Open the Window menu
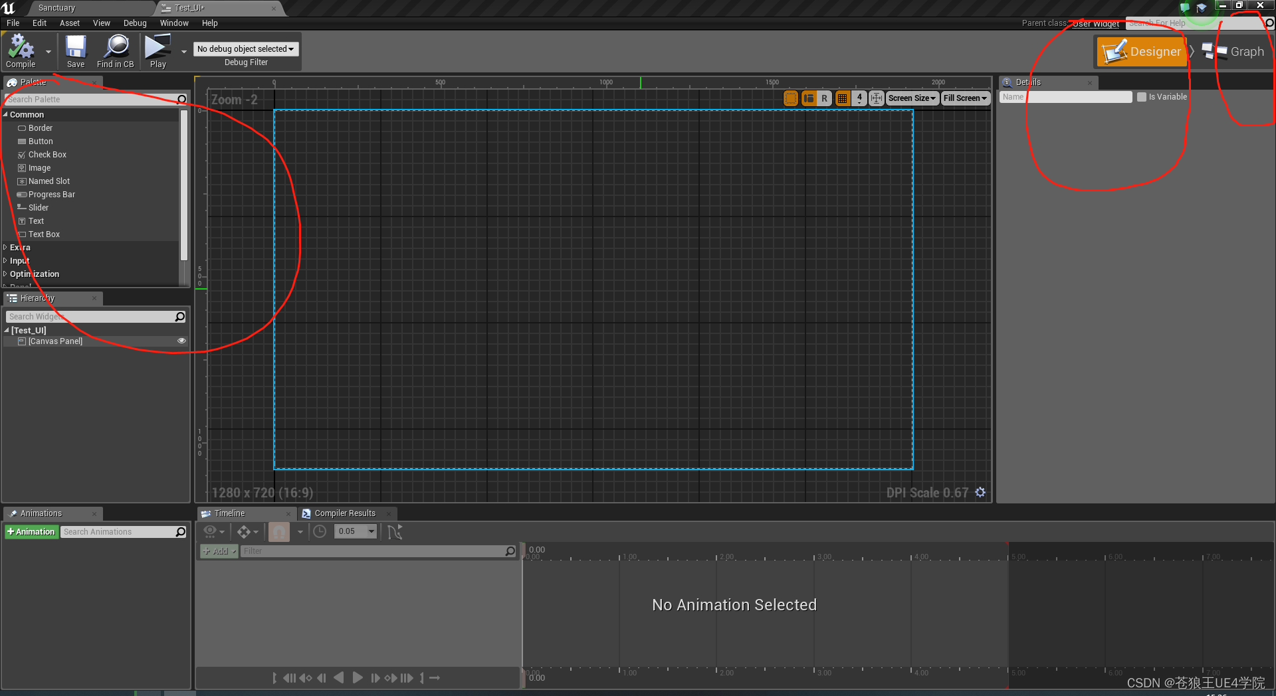The height and width of the screenshot is (696, 1276). [174, 23]
